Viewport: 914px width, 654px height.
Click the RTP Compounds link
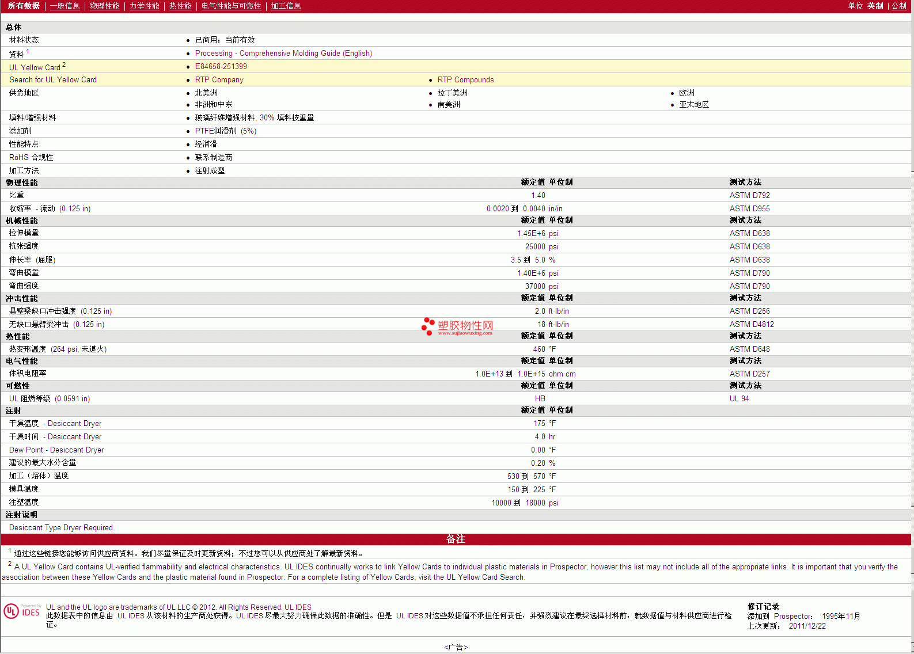click(465, 80)
